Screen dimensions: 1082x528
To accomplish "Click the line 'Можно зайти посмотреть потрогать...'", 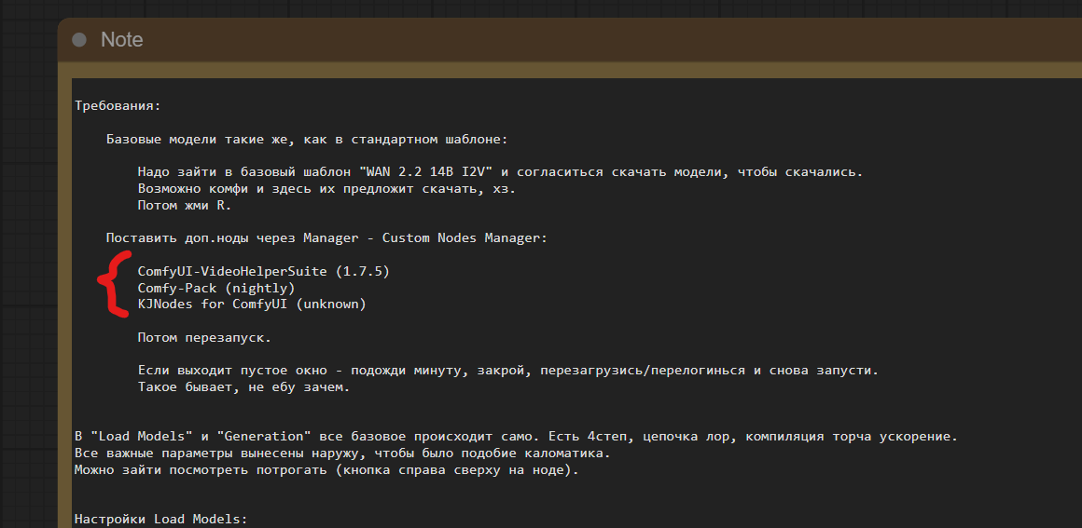I will pos(326,471).
